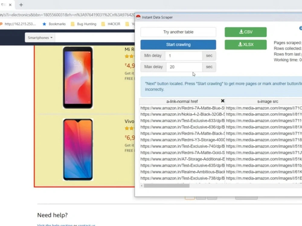This screenshot has width=302, height=226.
Task: Select the s-image src column header
Action: (268, 102)
